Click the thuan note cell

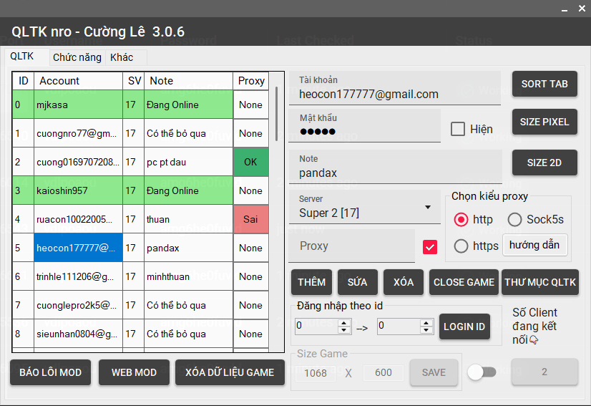click(x=188, y=219)
